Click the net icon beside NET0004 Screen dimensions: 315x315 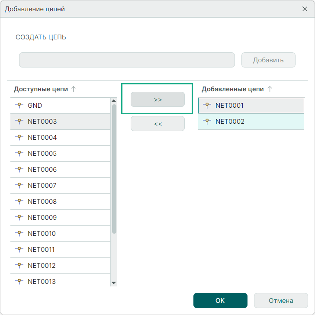pyautogui.click(x=19, y=138)
